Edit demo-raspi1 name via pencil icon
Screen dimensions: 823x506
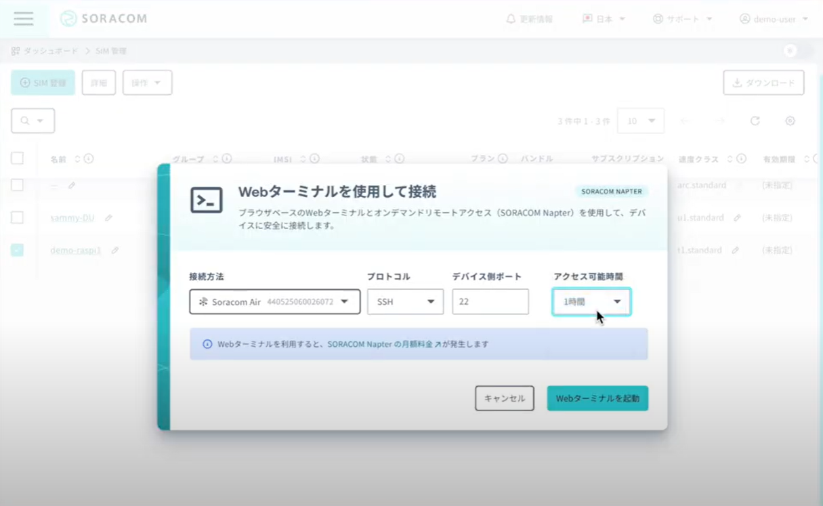coord(114,250)
